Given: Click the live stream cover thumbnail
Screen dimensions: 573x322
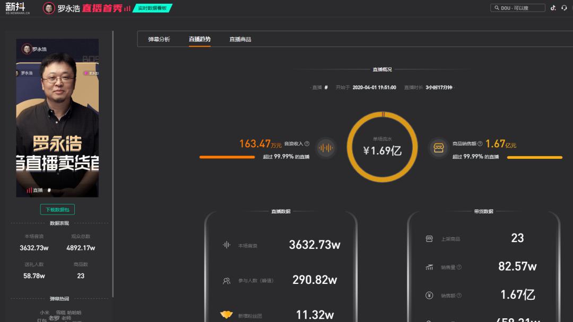Looking at the screenshot, I should [57, 118].
